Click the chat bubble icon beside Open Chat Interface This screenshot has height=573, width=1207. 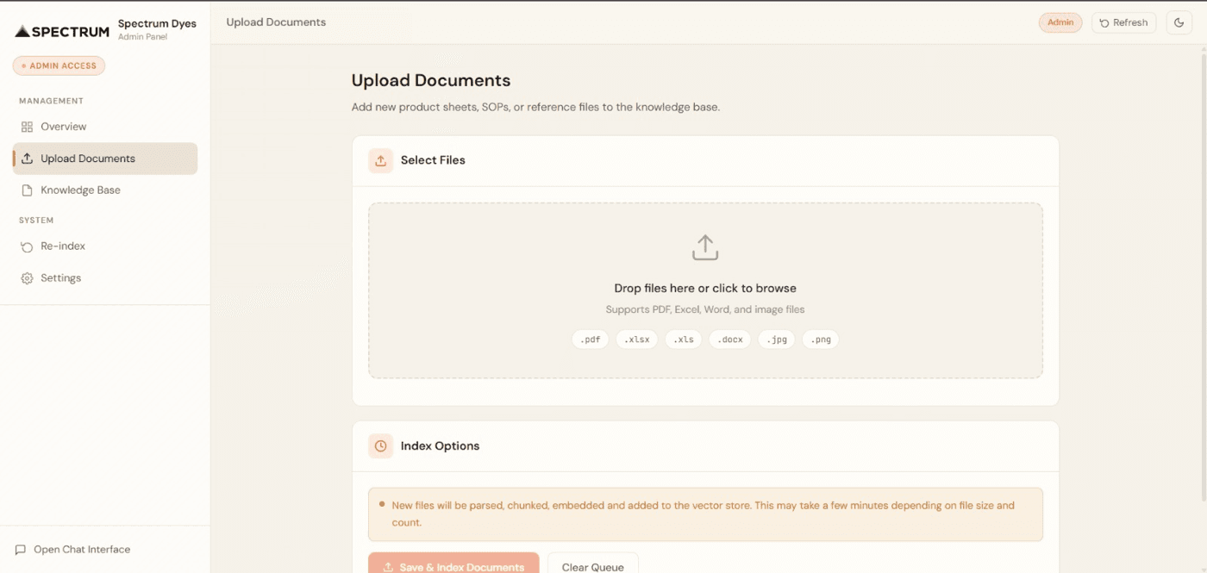21,550
